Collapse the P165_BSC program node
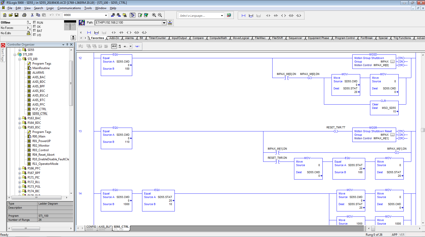The height and width of the screenshot is (237, 425). tap(20, 128)
